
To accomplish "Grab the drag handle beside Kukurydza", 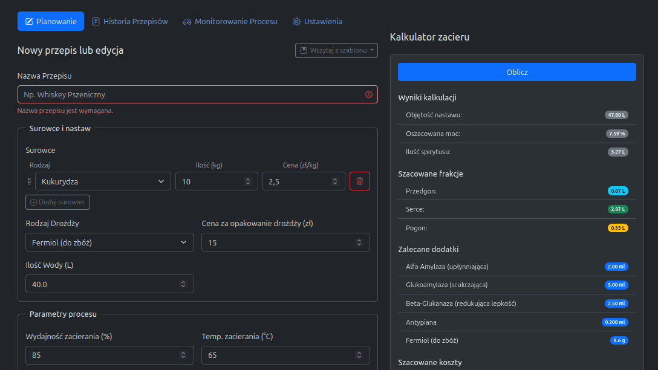I will pyautogui.click(x=29, y=181).
